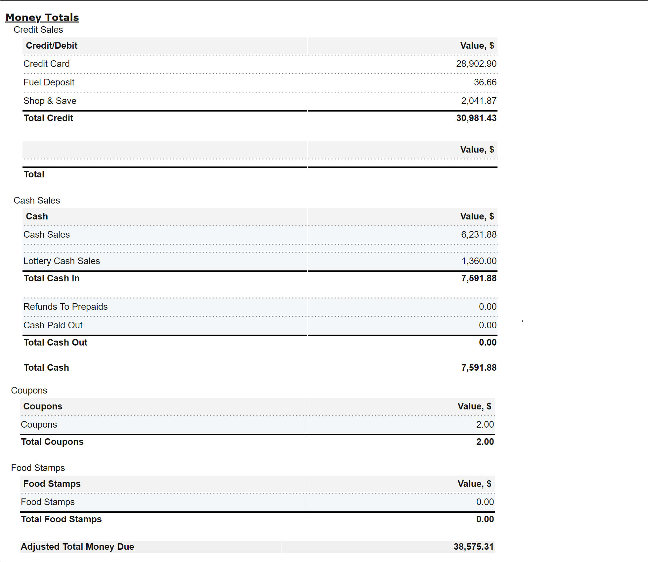Click the Cash Sales section heading above table
Screen dimensions: 648x562
pos(37,201)
